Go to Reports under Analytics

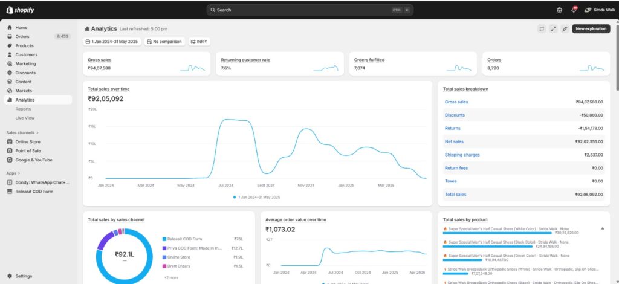coord(23,109)
